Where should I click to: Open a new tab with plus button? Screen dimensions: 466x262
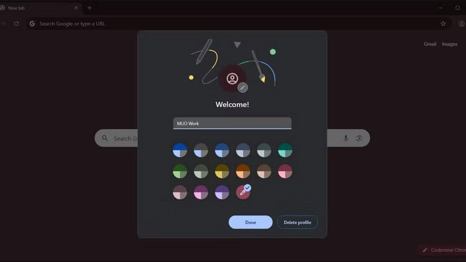pyautogui.click(x=89, y=7)
